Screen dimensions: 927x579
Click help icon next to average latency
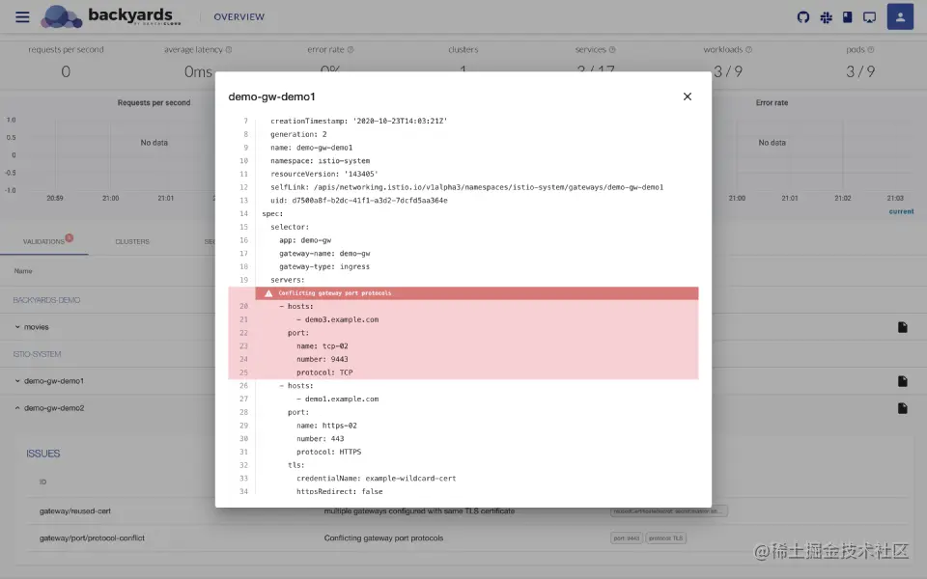pyautogui.click(x=229, y=49)
